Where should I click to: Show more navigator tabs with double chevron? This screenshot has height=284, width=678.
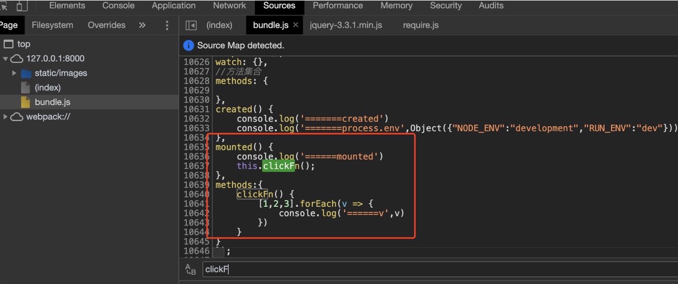point(142,25)
